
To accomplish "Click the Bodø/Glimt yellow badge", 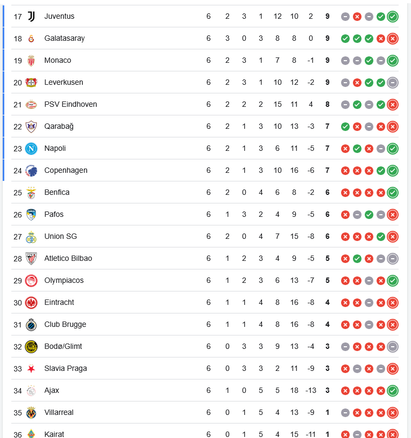I will tap(31, 347).
